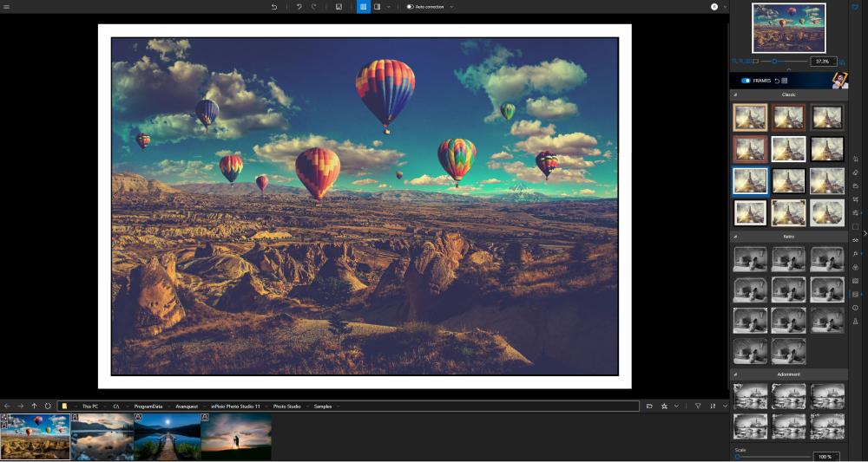Click the save icon in top toolbar
Image resolution: width=868 pixels, height=462 pixels.
339,6
